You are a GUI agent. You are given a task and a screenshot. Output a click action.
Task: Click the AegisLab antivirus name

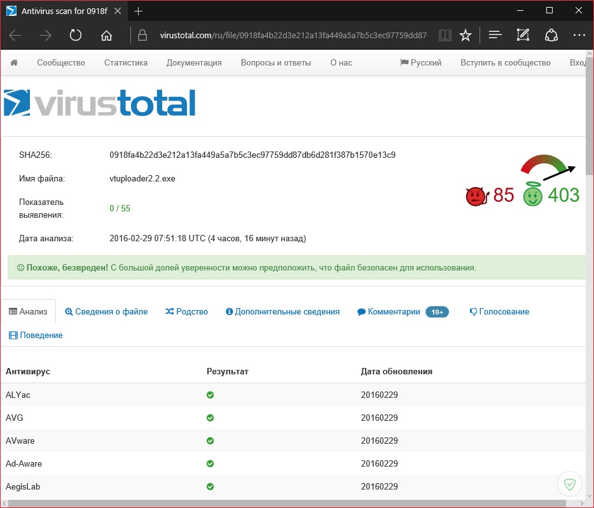point(23,487)
